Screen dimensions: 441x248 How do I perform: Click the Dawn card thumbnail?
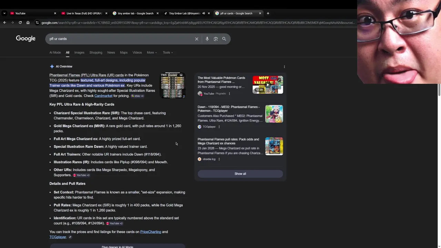point(274,114)
